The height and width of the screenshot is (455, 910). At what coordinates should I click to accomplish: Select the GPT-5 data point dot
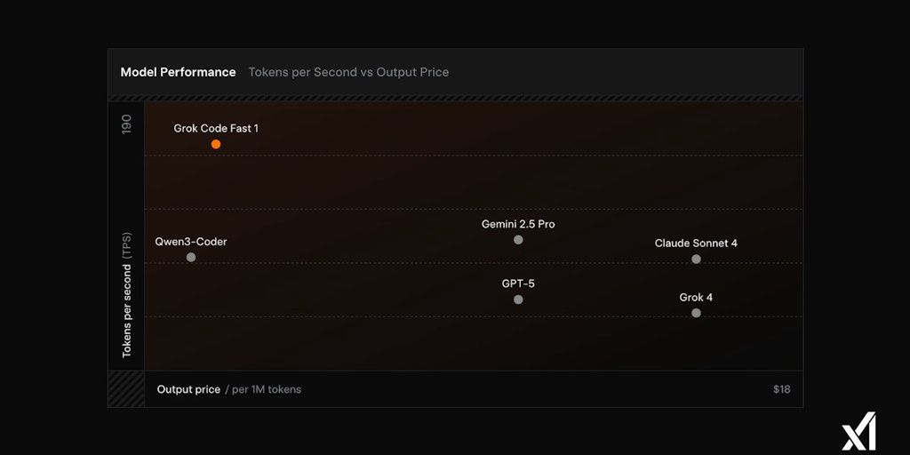518,299
